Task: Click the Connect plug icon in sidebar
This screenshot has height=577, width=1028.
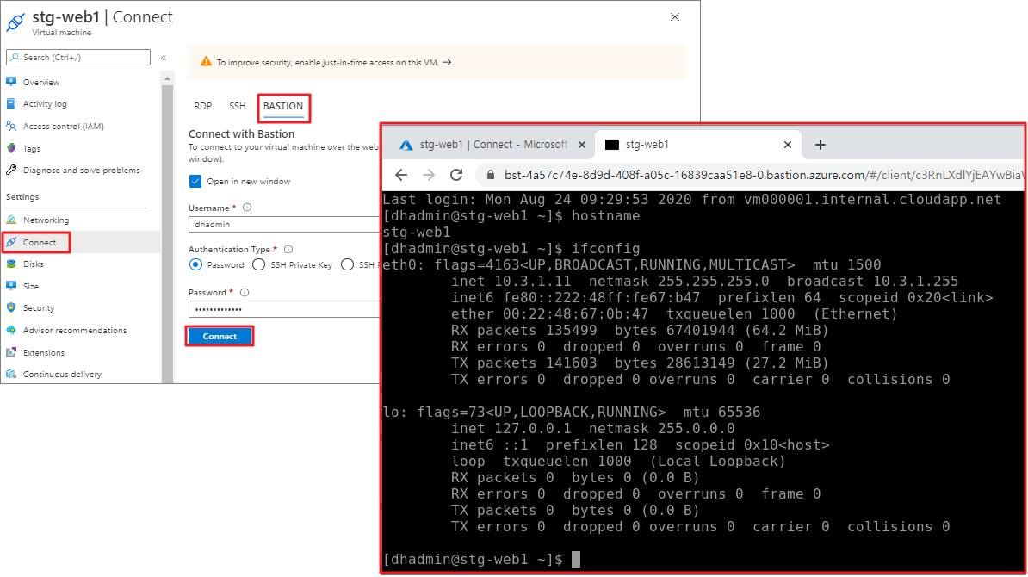Action: [11, 242]
